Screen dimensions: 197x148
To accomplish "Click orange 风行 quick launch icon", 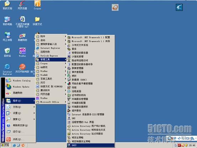I will (x=23, y=146).
